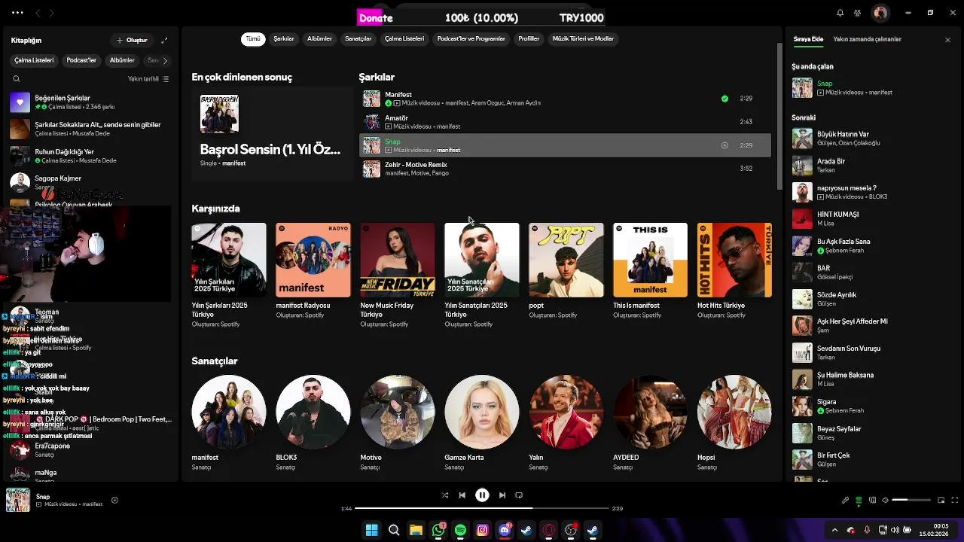
Task: Open Opera GX from the taskbar
Action: [549, 530]
